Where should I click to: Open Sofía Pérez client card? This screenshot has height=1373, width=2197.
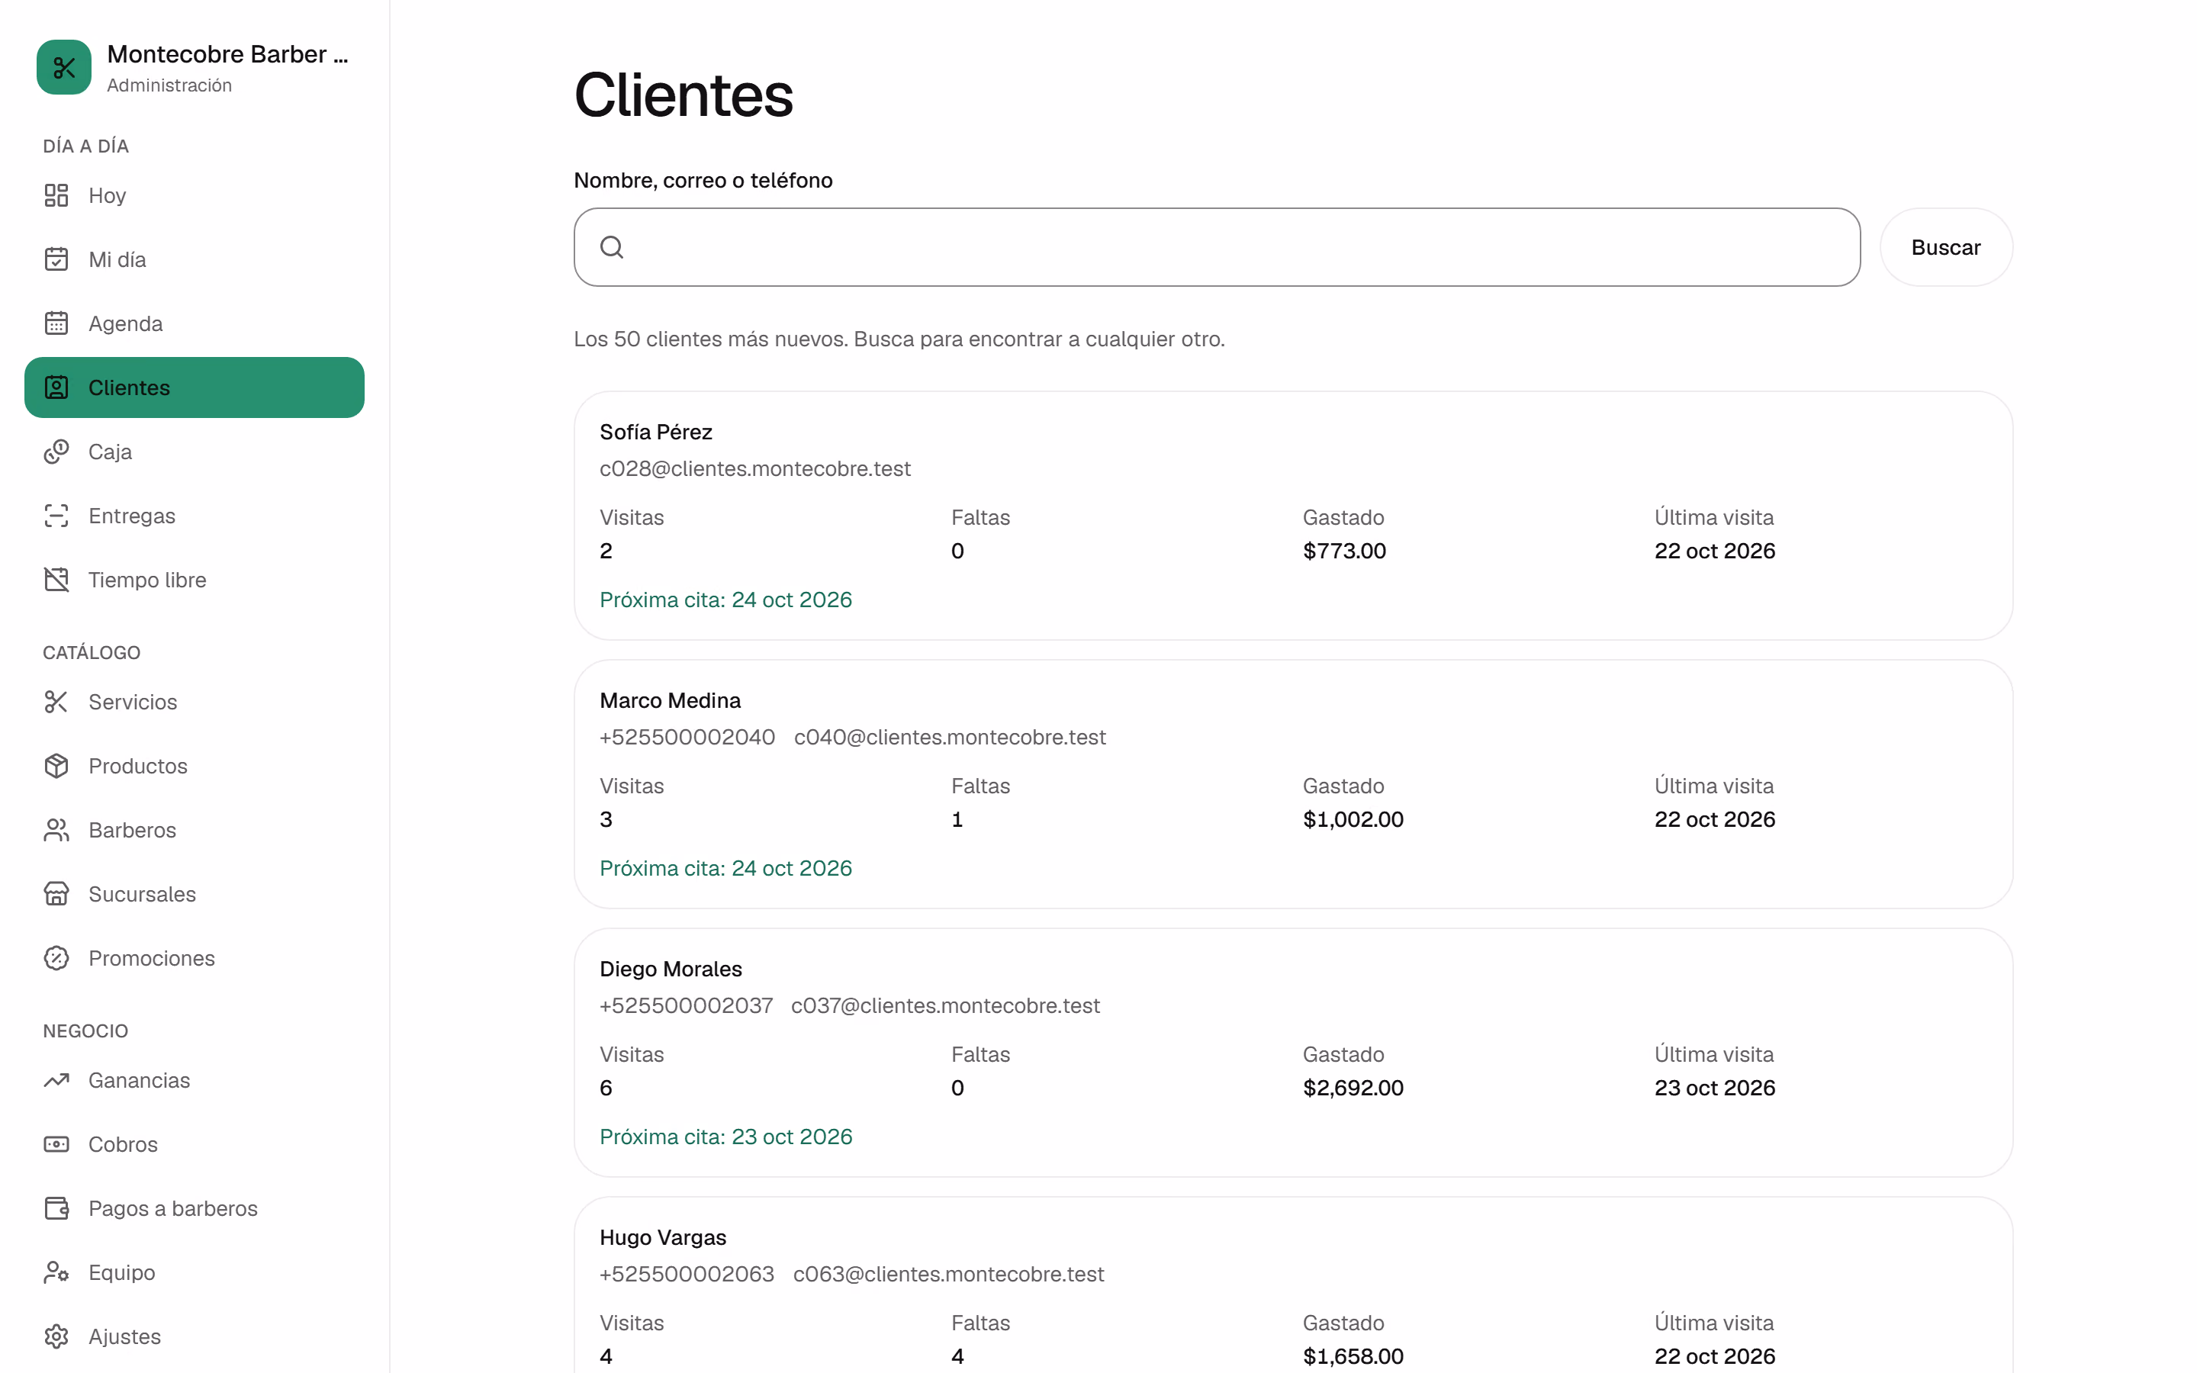pyautogui.click(x=1293, y=516)
